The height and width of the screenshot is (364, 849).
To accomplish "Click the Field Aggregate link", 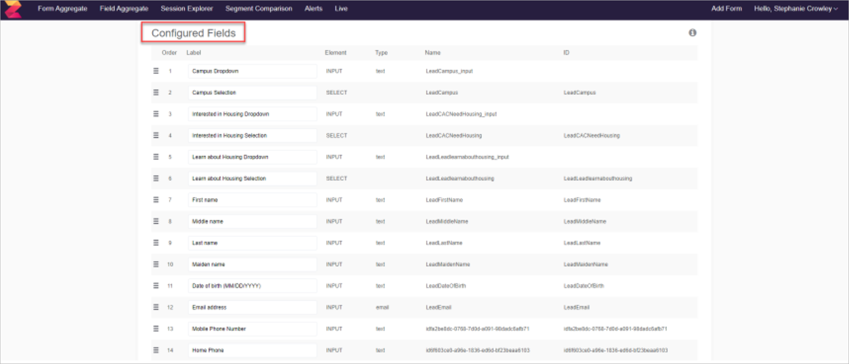I will pyautogui.click(x=124, y=9).
